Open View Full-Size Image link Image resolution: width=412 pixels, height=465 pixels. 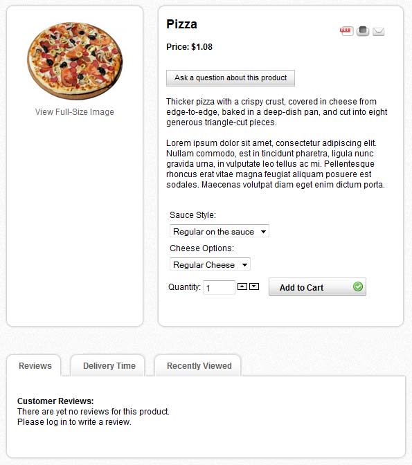75,112
